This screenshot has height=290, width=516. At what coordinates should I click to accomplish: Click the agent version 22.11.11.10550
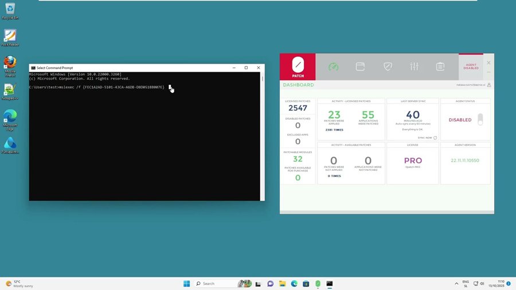coord(465,160)
